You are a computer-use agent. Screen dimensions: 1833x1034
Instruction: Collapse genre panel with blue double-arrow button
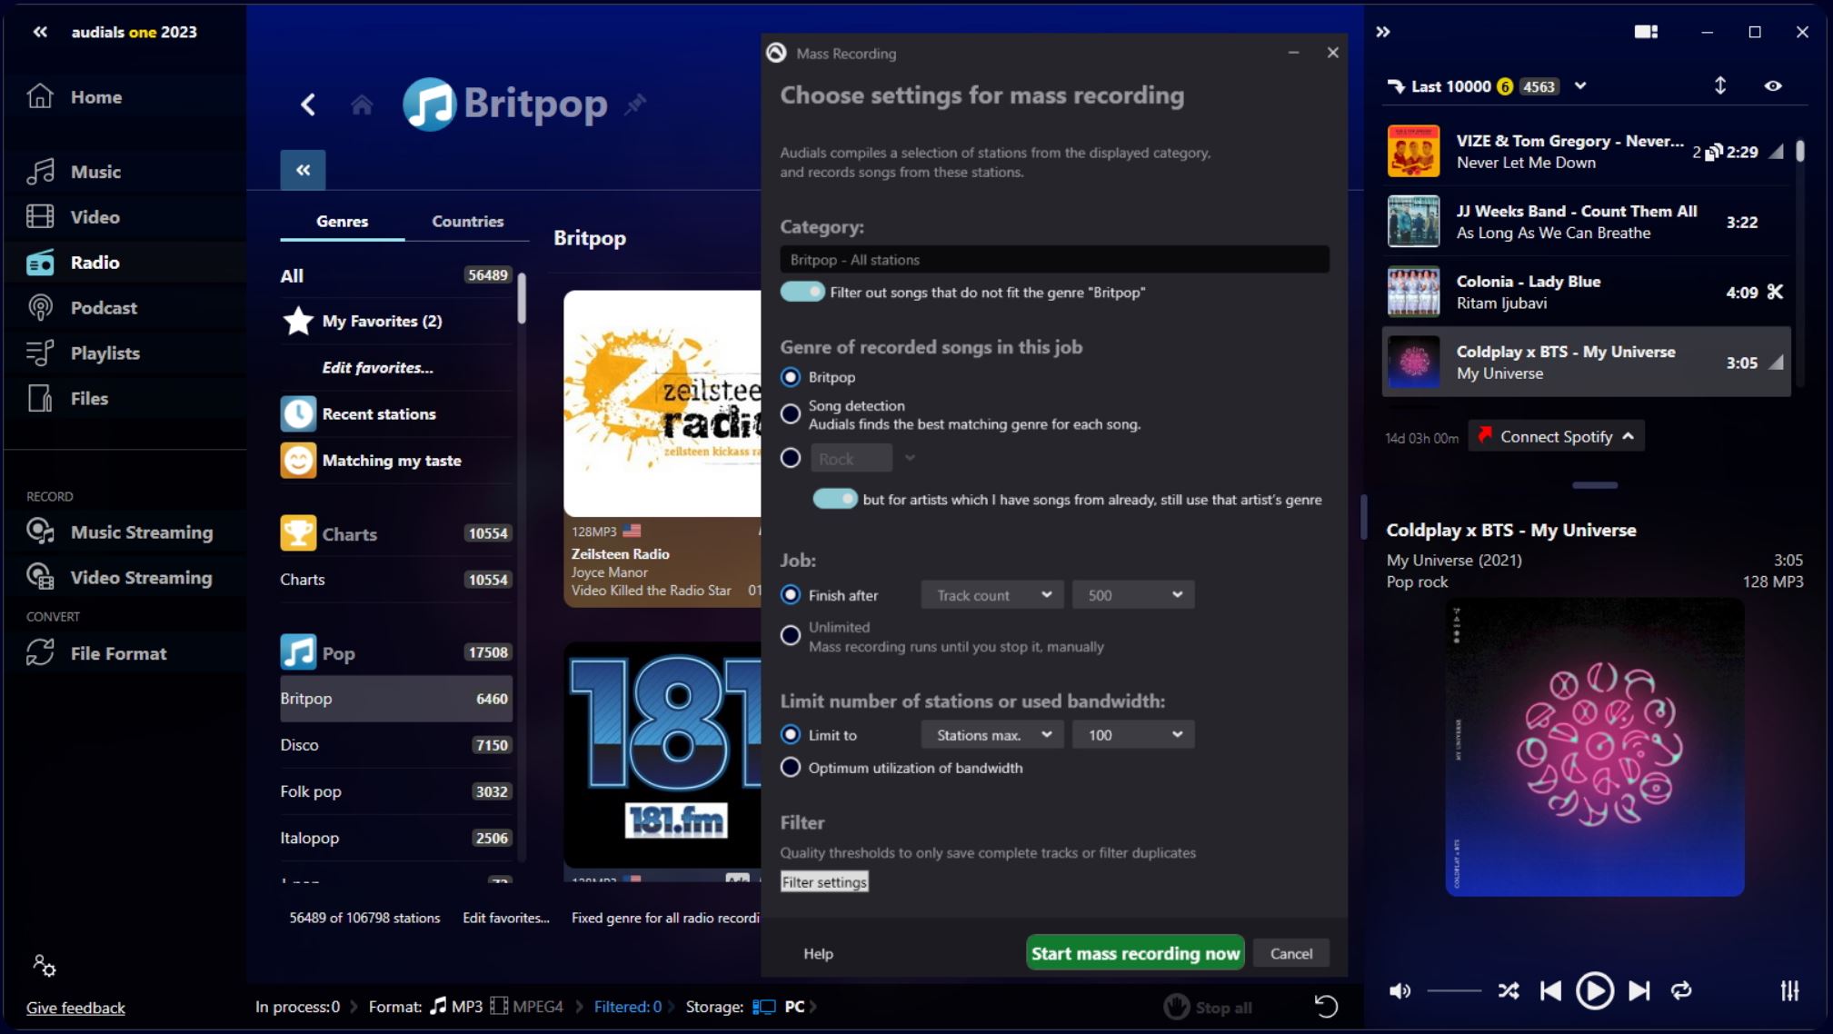(303, 170)
